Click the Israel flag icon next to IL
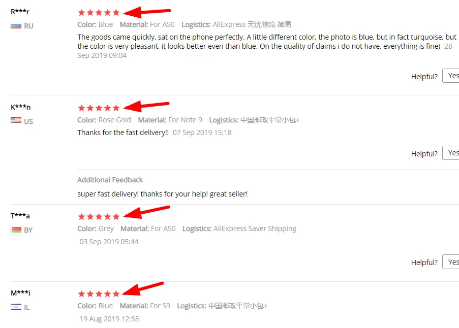Screen dimensions: 459x328 [x=16, y=307]
